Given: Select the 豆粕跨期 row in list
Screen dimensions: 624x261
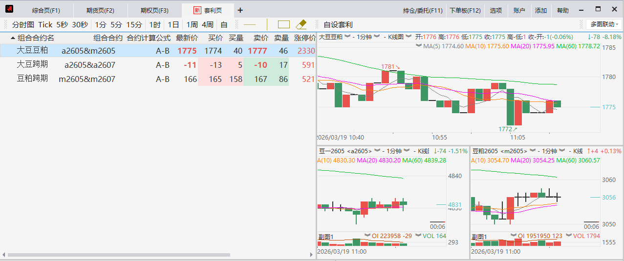Looking at the screenshot, I should coord(32,79).
